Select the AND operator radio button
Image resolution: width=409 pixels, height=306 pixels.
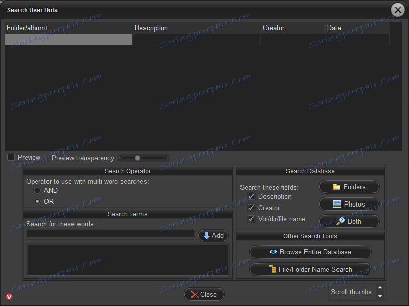[x=37, y=190]
